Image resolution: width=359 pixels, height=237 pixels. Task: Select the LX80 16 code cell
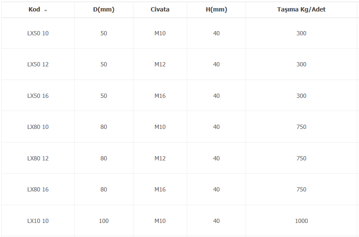click(38, 189)
